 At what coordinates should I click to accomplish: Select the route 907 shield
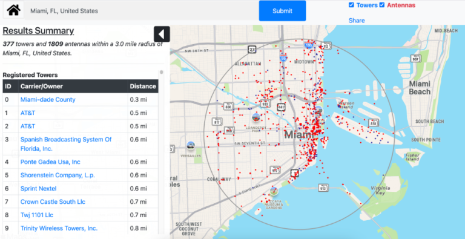[416, 58]
